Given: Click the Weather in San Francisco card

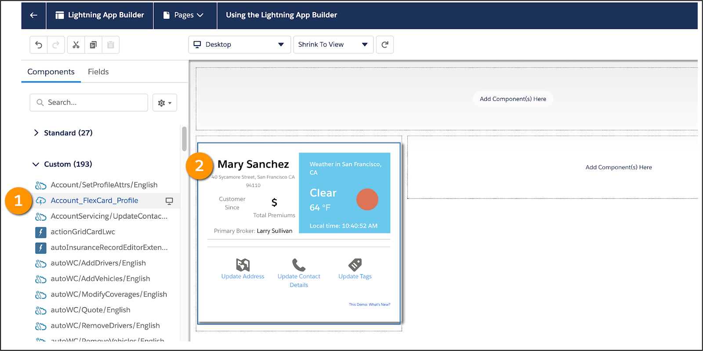Looking at the screenshot, I should pos(344,193).
